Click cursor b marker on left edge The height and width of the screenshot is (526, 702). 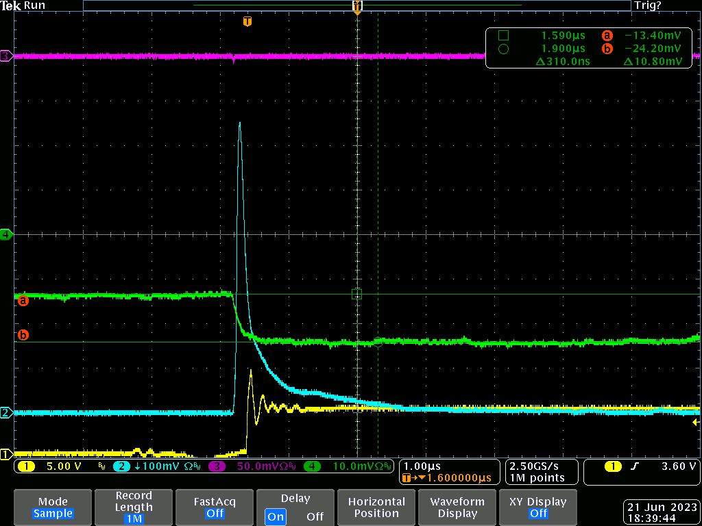23,336
